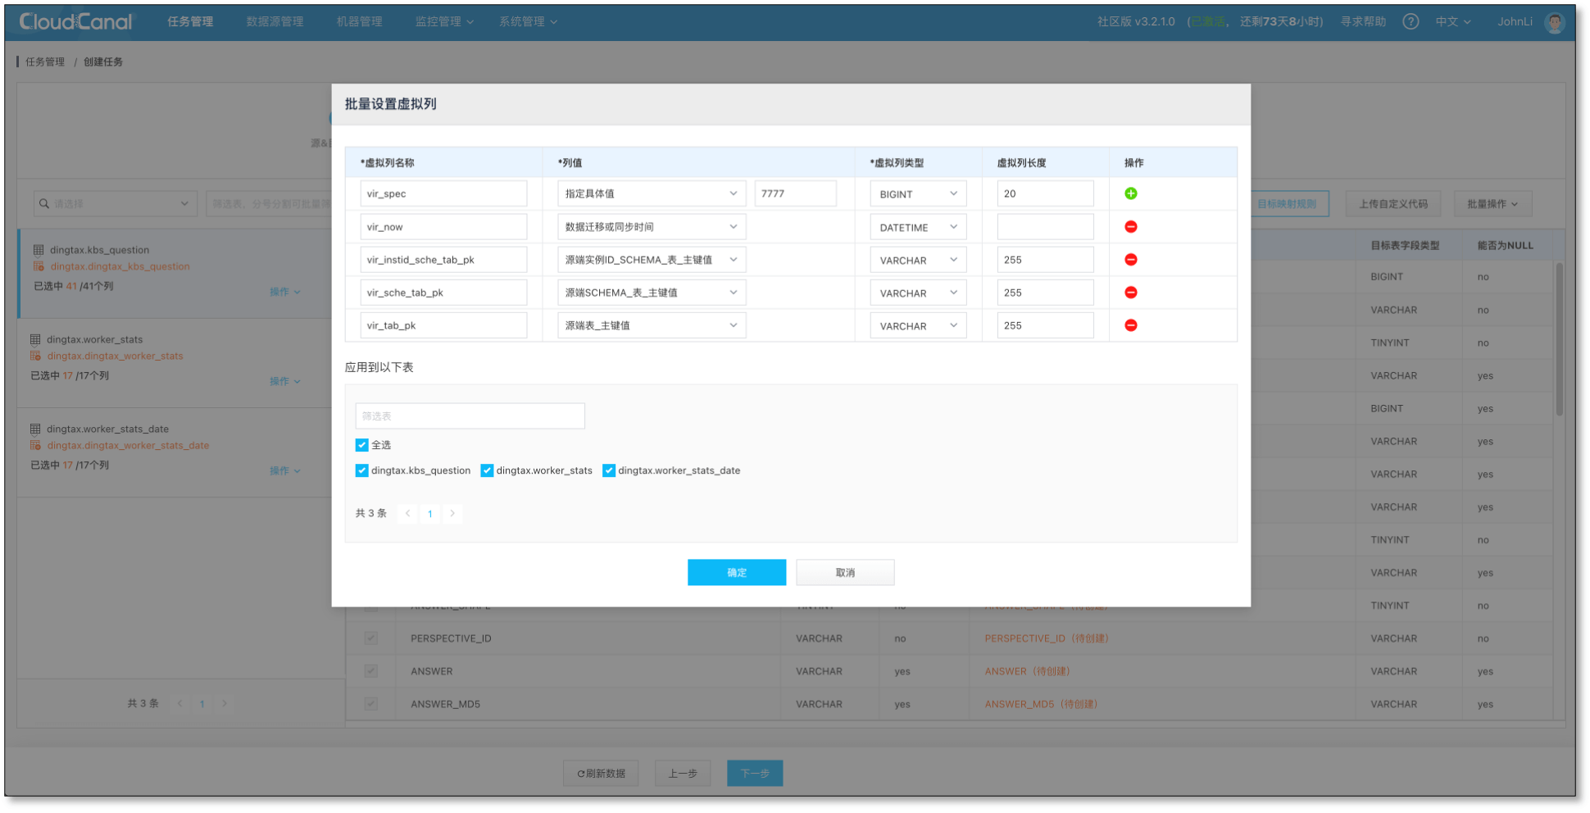Delete the vir_instid_sche_tab_pk row

[x=1130, y=260]
